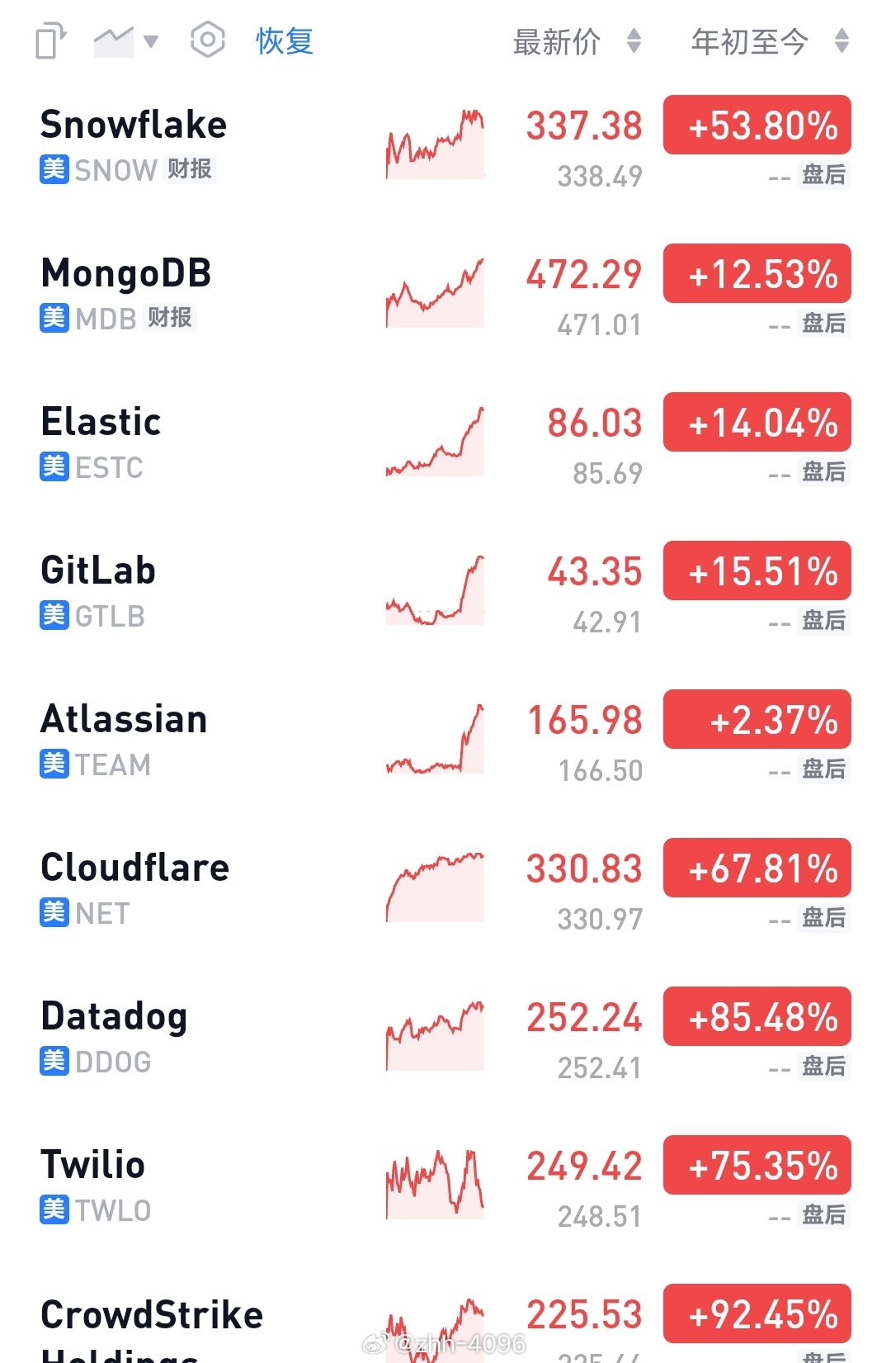Screen dimensions: 891x1363
Task: Tap the US market icon beside DDOG
Action: pyautogui.click(x=54, y=1061)
